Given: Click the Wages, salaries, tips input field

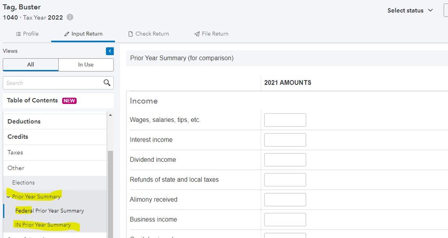Looking at the screenshot, I should pyautogui.click(x=285, y=120).
